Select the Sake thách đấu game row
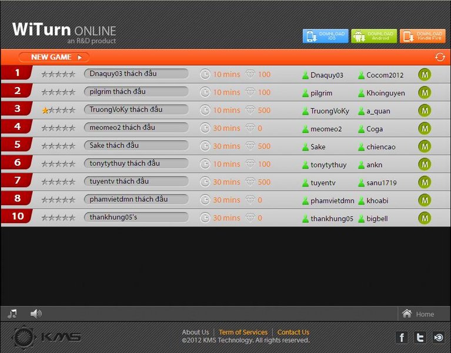The image size is (451, 353). coord(136,145)
